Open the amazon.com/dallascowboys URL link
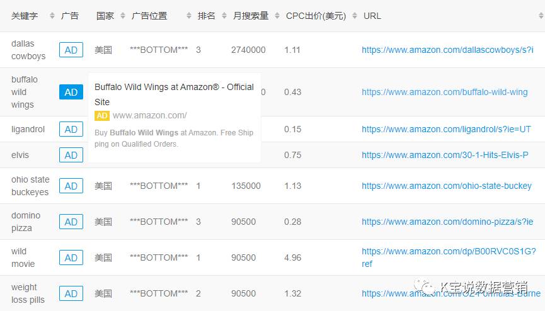The image size is (545, 311). click(447, 50)
